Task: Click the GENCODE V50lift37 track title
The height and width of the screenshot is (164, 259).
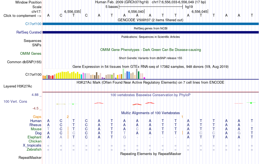Action: point(150,20)
